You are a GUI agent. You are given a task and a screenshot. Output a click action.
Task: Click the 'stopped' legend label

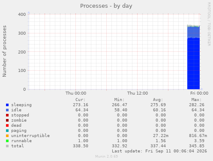tap(20, 115)
